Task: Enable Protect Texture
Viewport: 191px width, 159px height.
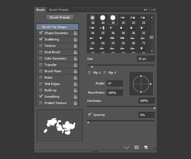Action: pos(41,103)
